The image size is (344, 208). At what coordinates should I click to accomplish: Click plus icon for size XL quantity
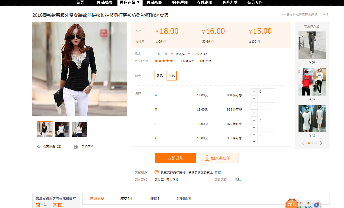pos(254,142)
